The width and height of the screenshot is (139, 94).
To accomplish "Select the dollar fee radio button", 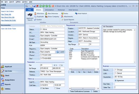I will coord(60,65).
